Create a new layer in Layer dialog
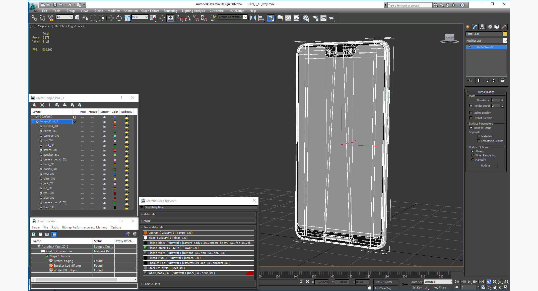 [49, 105]
